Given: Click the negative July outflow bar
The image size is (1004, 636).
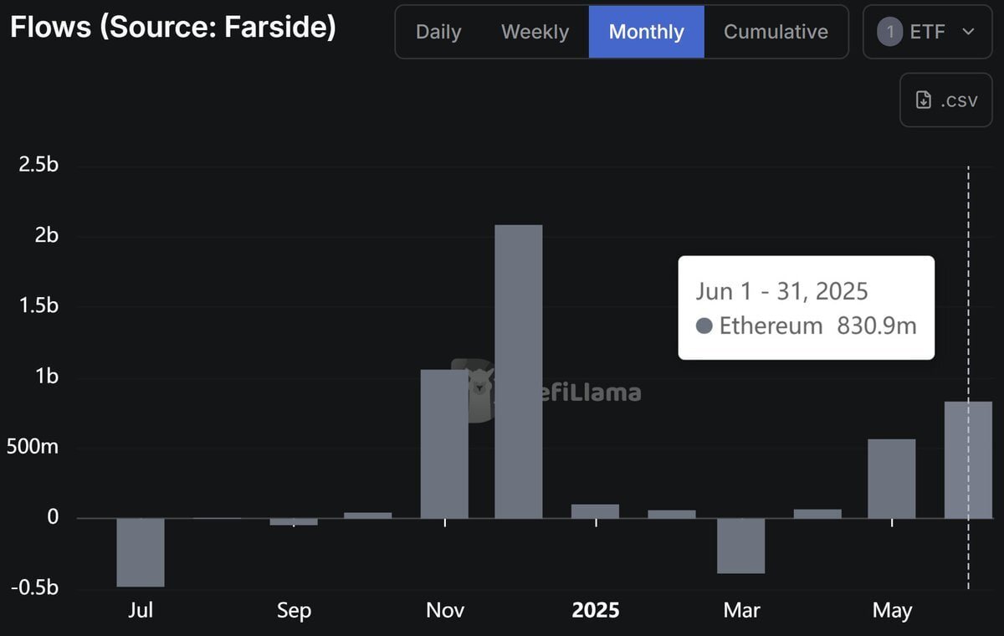Looking at the screenshot, I should 141,552.
